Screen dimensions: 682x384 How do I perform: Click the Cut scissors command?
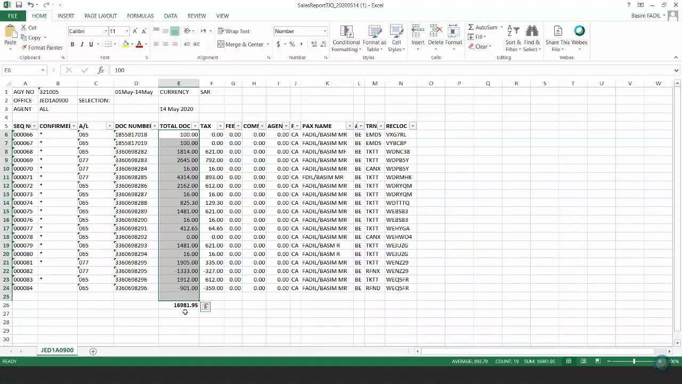point(29,27)
